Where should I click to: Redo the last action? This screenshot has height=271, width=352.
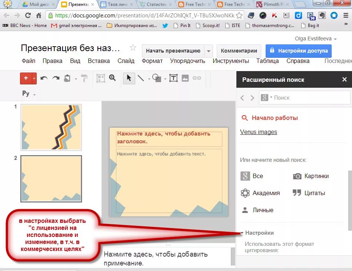point(56,78)
